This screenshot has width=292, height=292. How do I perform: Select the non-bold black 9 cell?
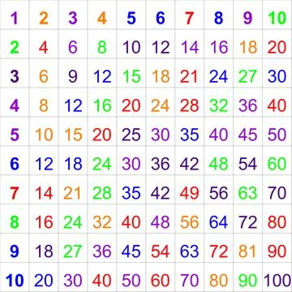(x=73, y=76)
